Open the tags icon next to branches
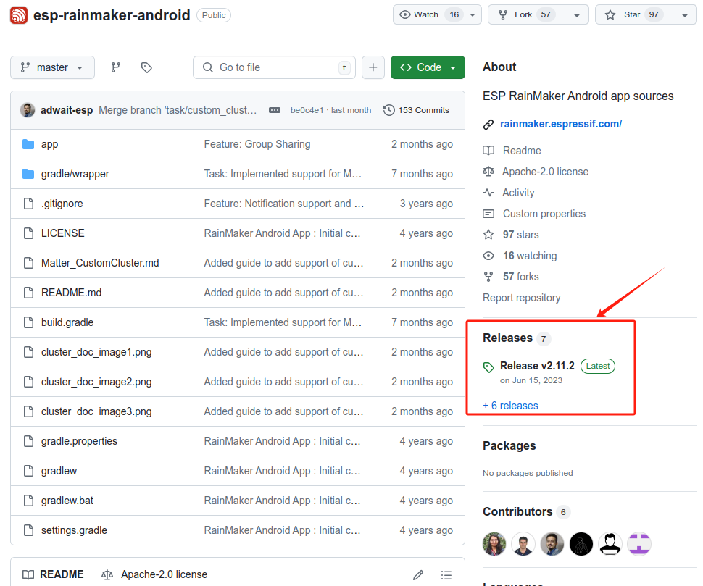This screenshot has width=703, height=586. point(146,67)
